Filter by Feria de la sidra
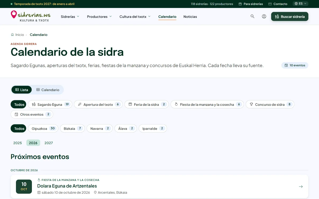 [146, 105]
